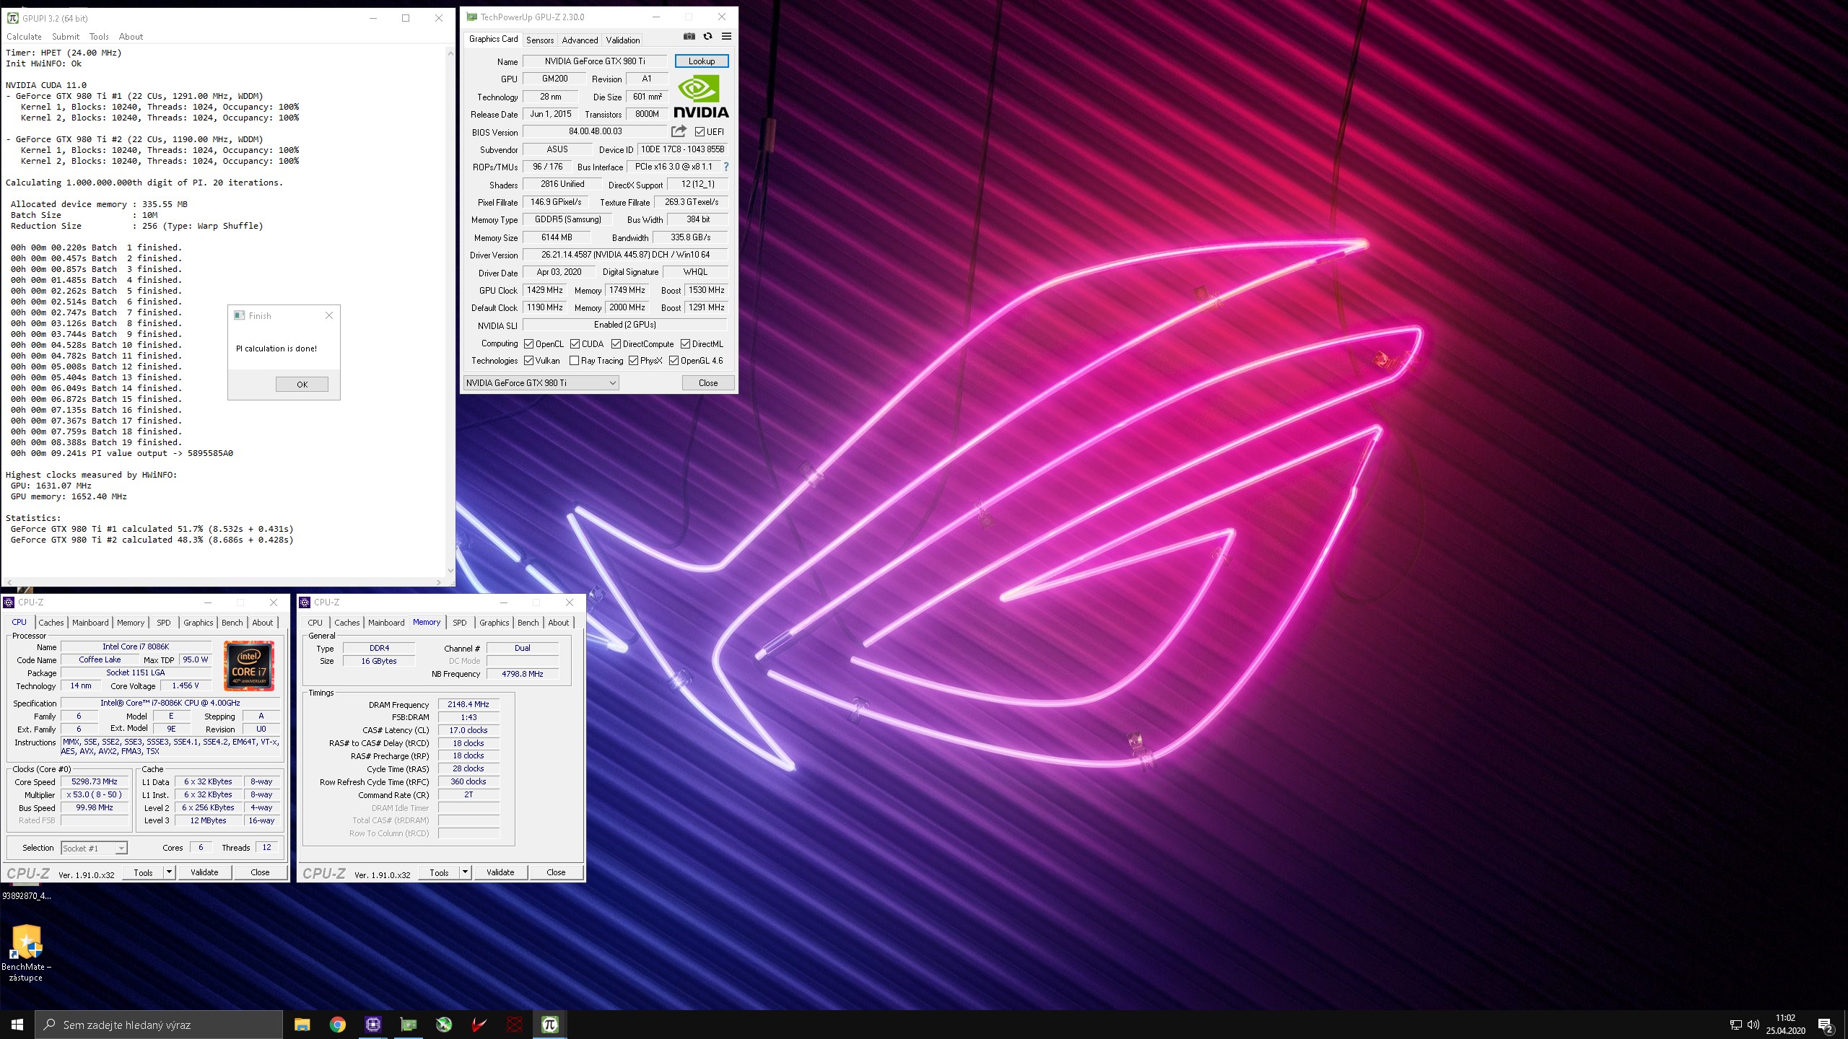
Task: Switch to the Advanced tab in GPU-Z
Action: click(580, 40)
